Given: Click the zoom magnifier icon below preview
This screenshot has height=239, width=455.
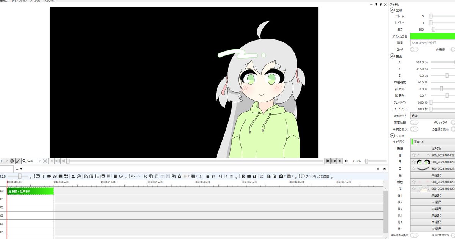Looking at the screenshot, I should tap(24, 161).
